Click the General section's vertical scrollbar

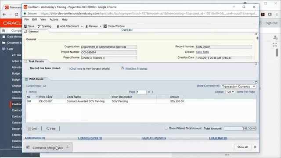pyautogui.click(x=257, y=38)
